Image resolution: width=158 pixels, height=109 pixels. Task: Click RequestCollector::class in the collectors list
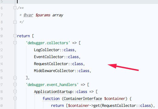coord(59,64)
